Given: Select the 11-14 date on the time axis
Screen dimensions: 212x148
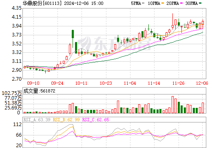Looking at the screenshot, I should 154,83.
